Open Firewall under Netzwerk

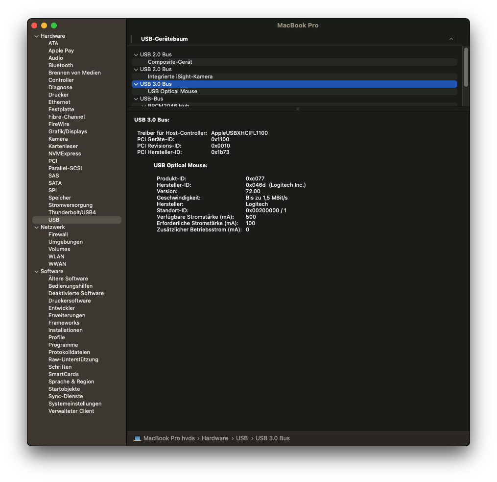58,234
